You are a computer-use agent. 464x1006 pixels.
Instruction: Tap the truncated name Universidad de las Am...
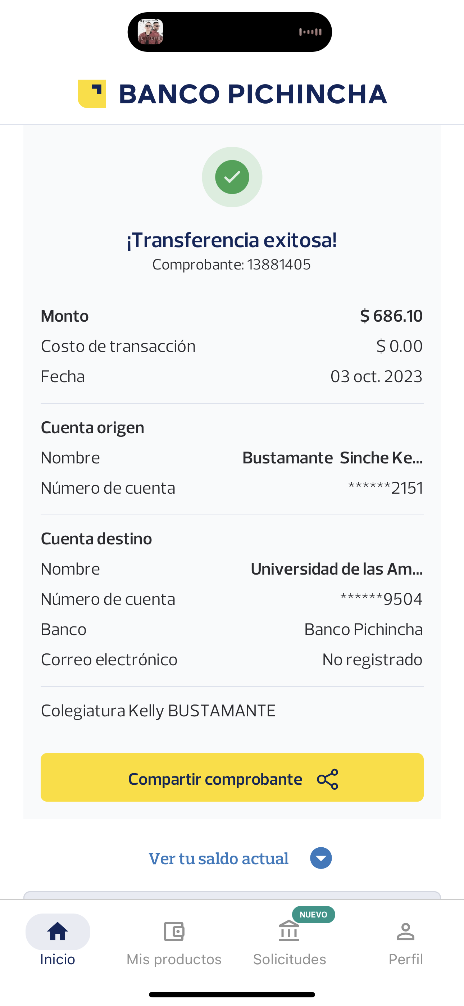337,569
